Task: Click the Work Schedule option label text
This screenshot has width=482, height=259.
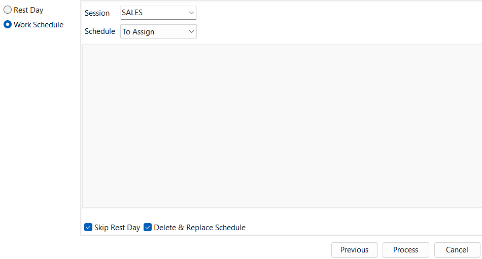Action: click(x=39, y=24)
